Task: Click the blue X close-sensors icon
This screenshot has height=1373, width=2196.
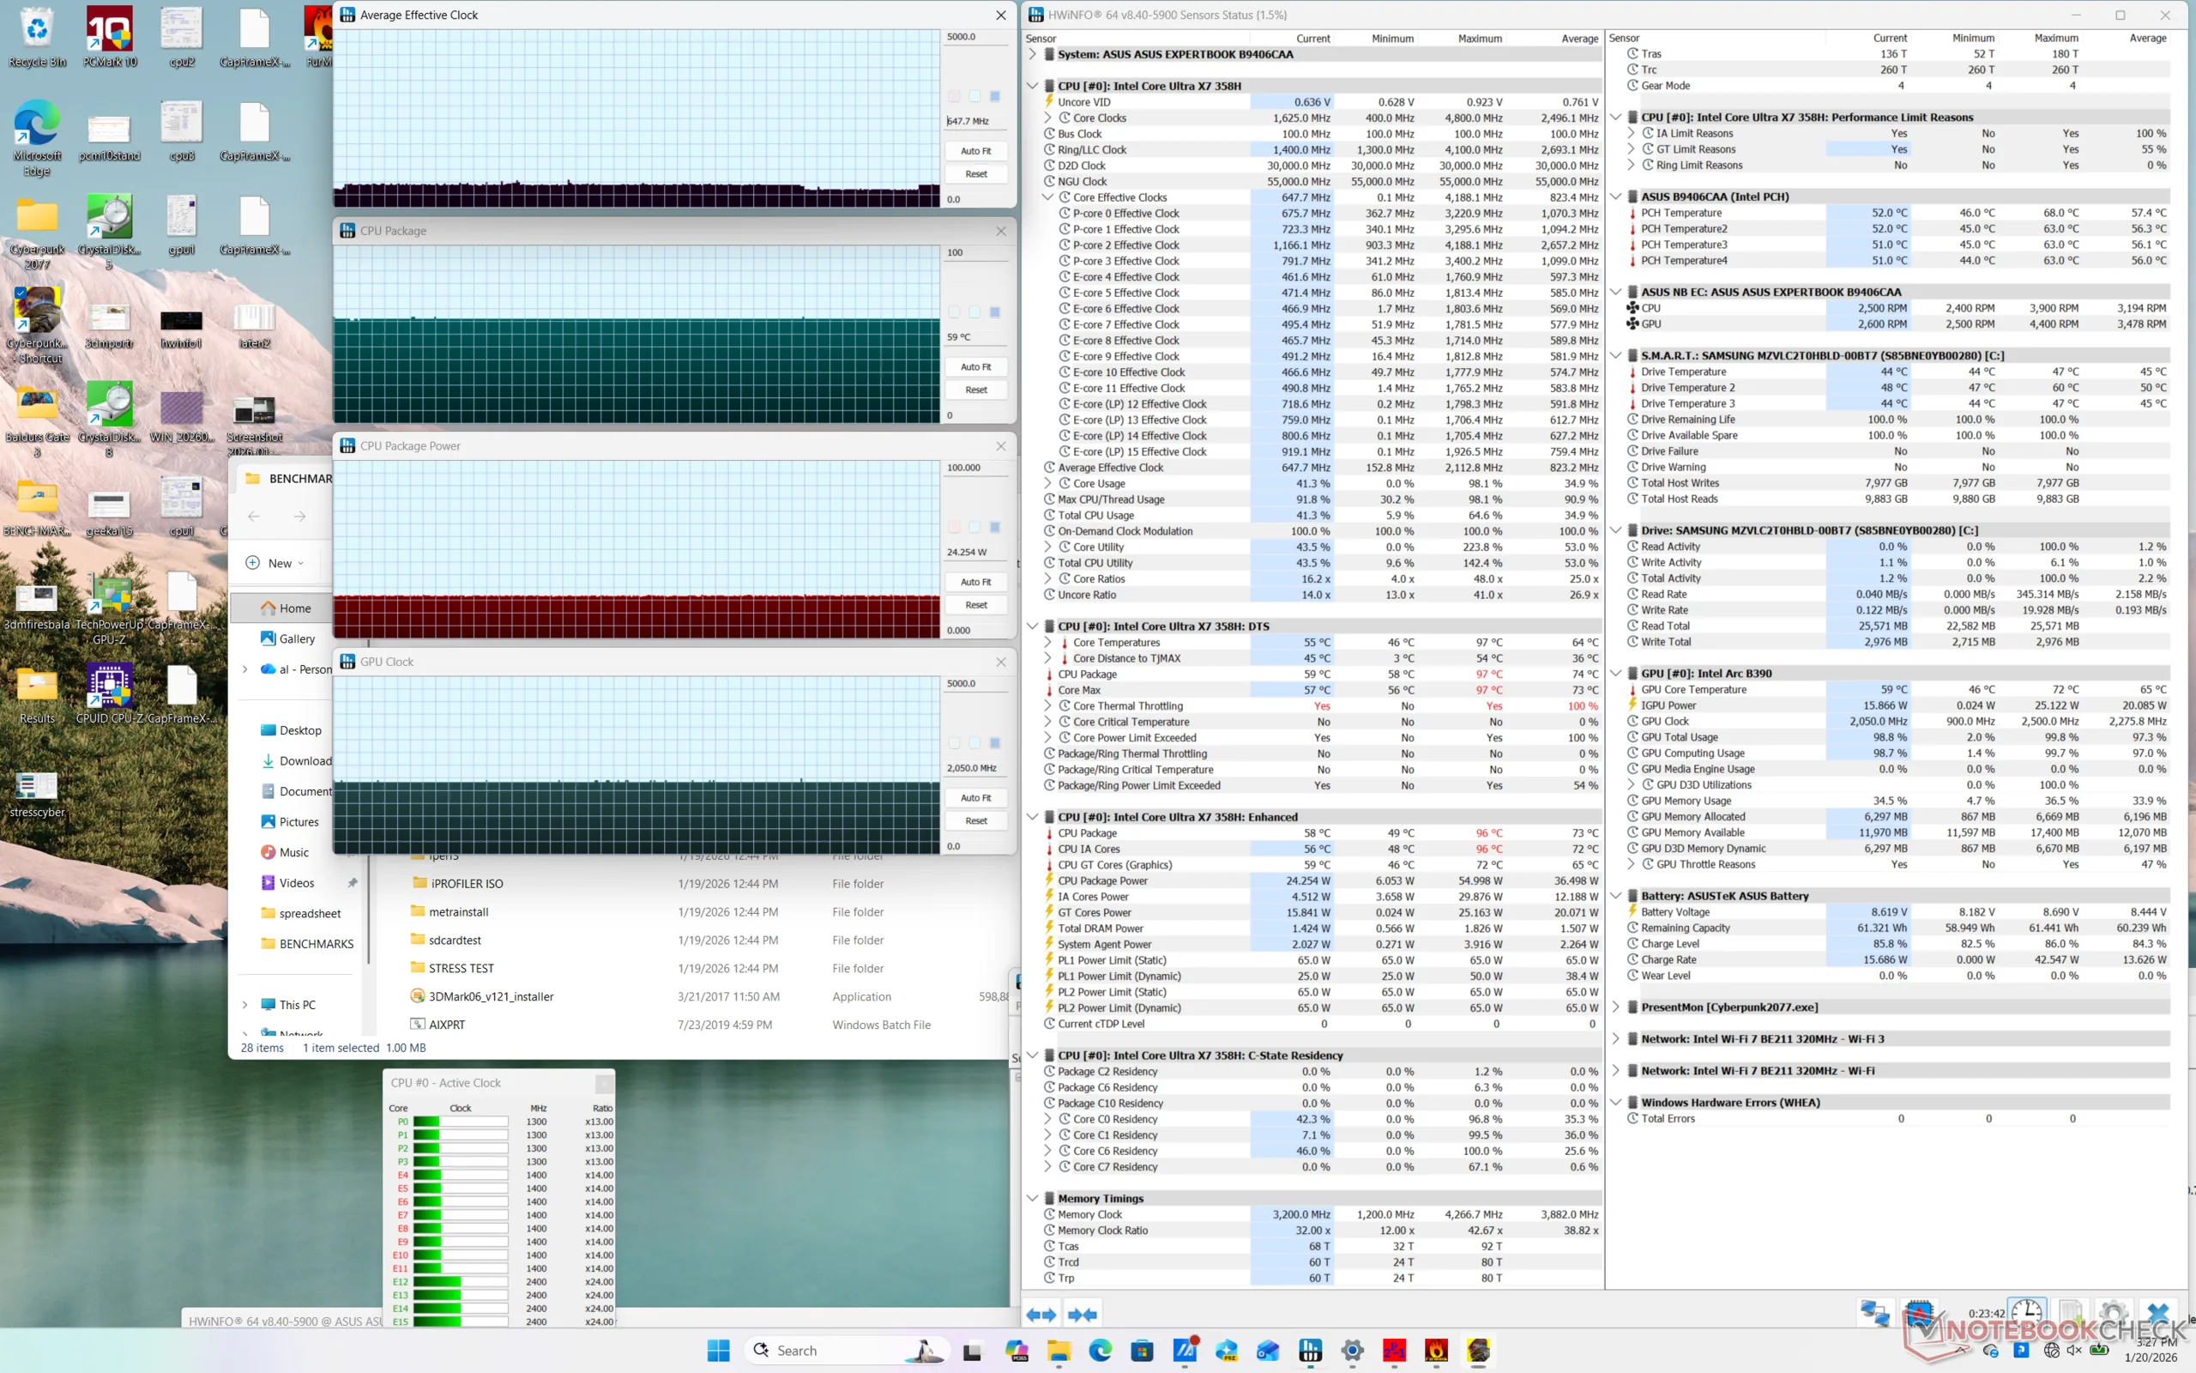Action: tap(2157, 1313)
